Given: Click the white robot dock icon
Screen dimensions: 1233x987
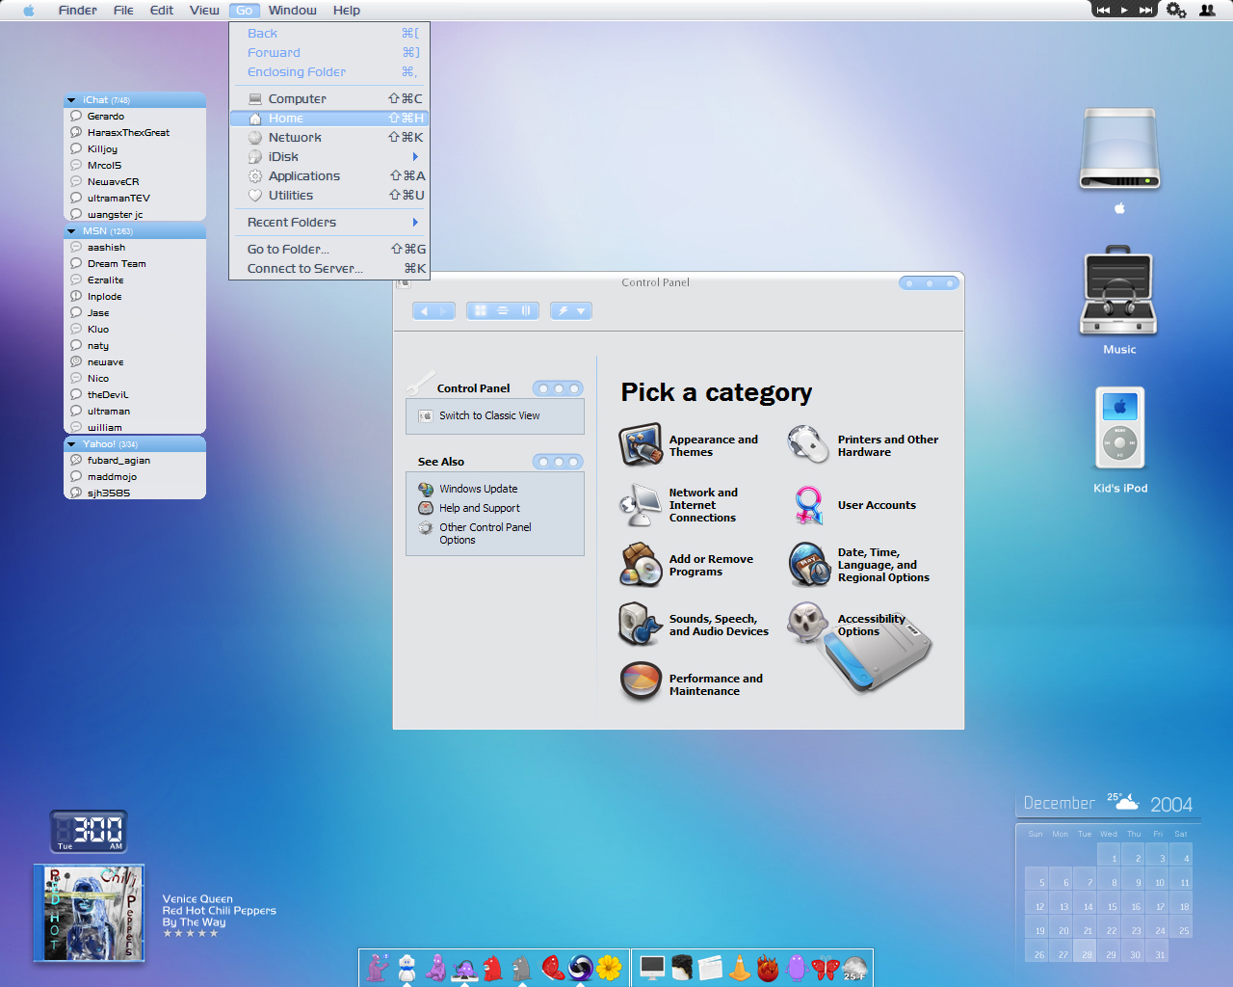Looking at the screenshot, I should click(x=407, y=967).
